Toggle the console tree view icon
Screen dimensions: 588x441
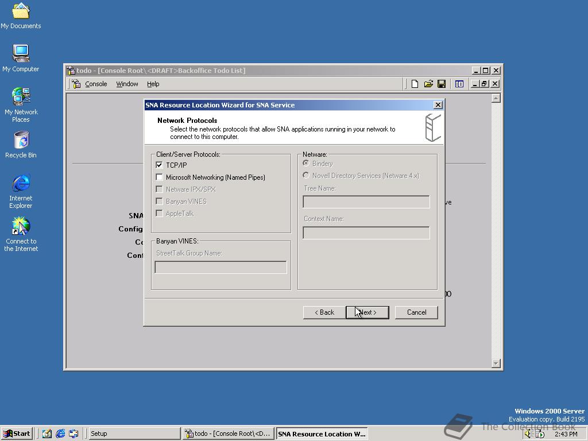tap(459, 84)
